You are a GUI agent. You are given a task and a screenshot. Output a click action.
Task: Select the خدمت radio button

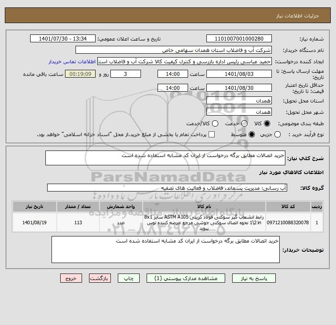(244, 123)
